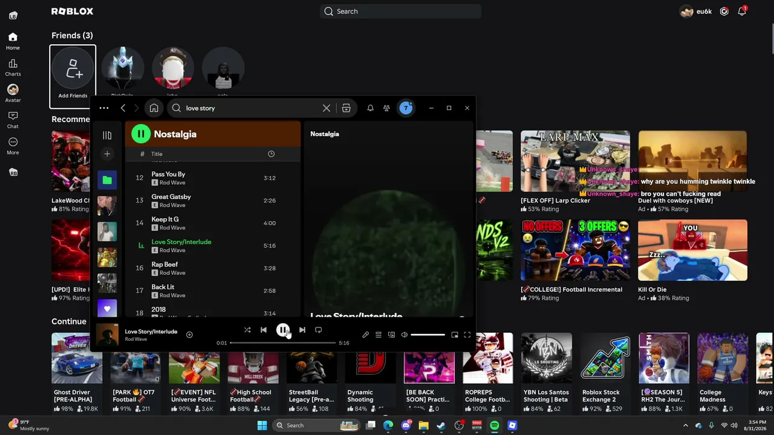Viewport: 774px width, 435px height.
Task: Open the green folder in Spotify library
Action: pyautogui.click(x=107, y=180)
